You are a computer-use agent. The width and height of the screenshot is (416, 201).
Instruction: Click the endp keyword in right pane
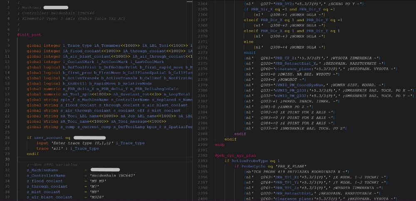point(220,144)
